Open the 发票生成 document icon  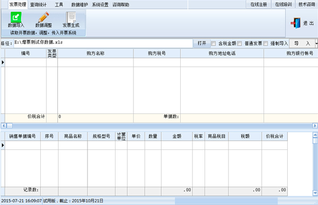[71, 17]
